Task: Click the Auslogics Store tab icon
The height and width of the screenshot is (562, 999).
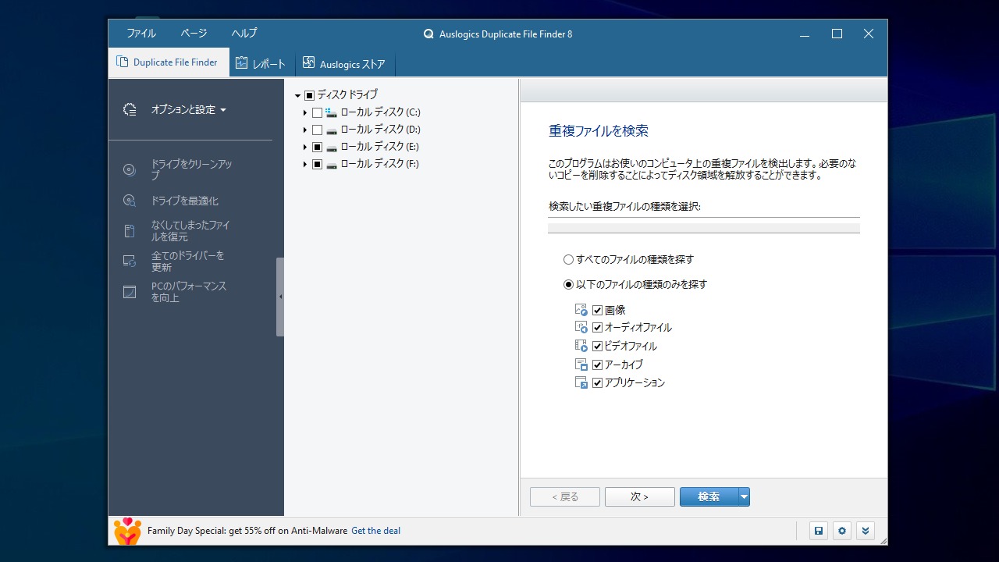Action: coord(309,63)
